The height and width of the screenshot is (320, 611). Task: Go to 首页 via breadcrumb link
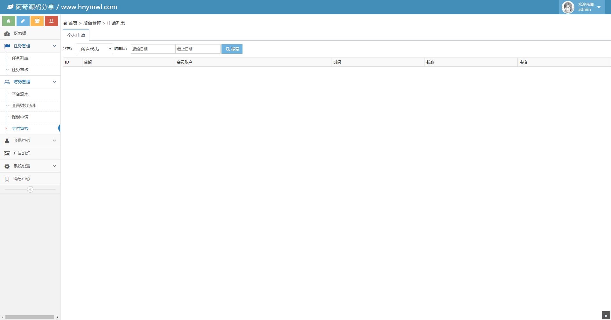point(73,23)
